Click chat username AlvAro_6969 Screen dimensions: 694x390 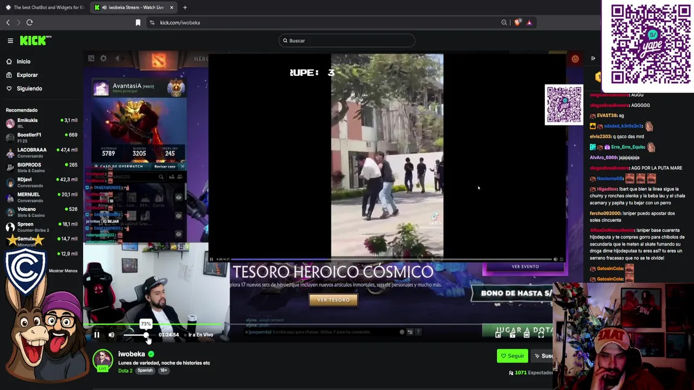603,158
